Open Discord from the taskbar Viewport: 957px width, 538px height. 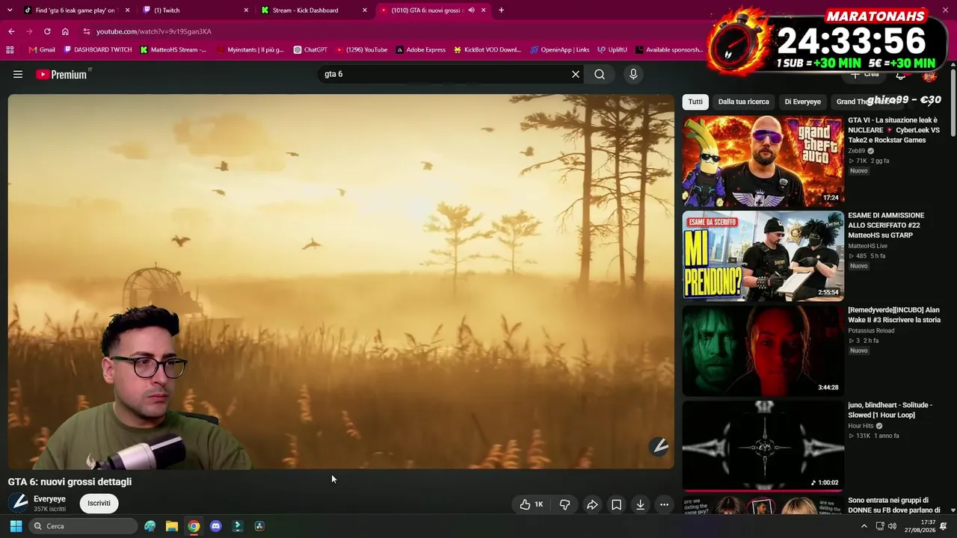[215, 526]
